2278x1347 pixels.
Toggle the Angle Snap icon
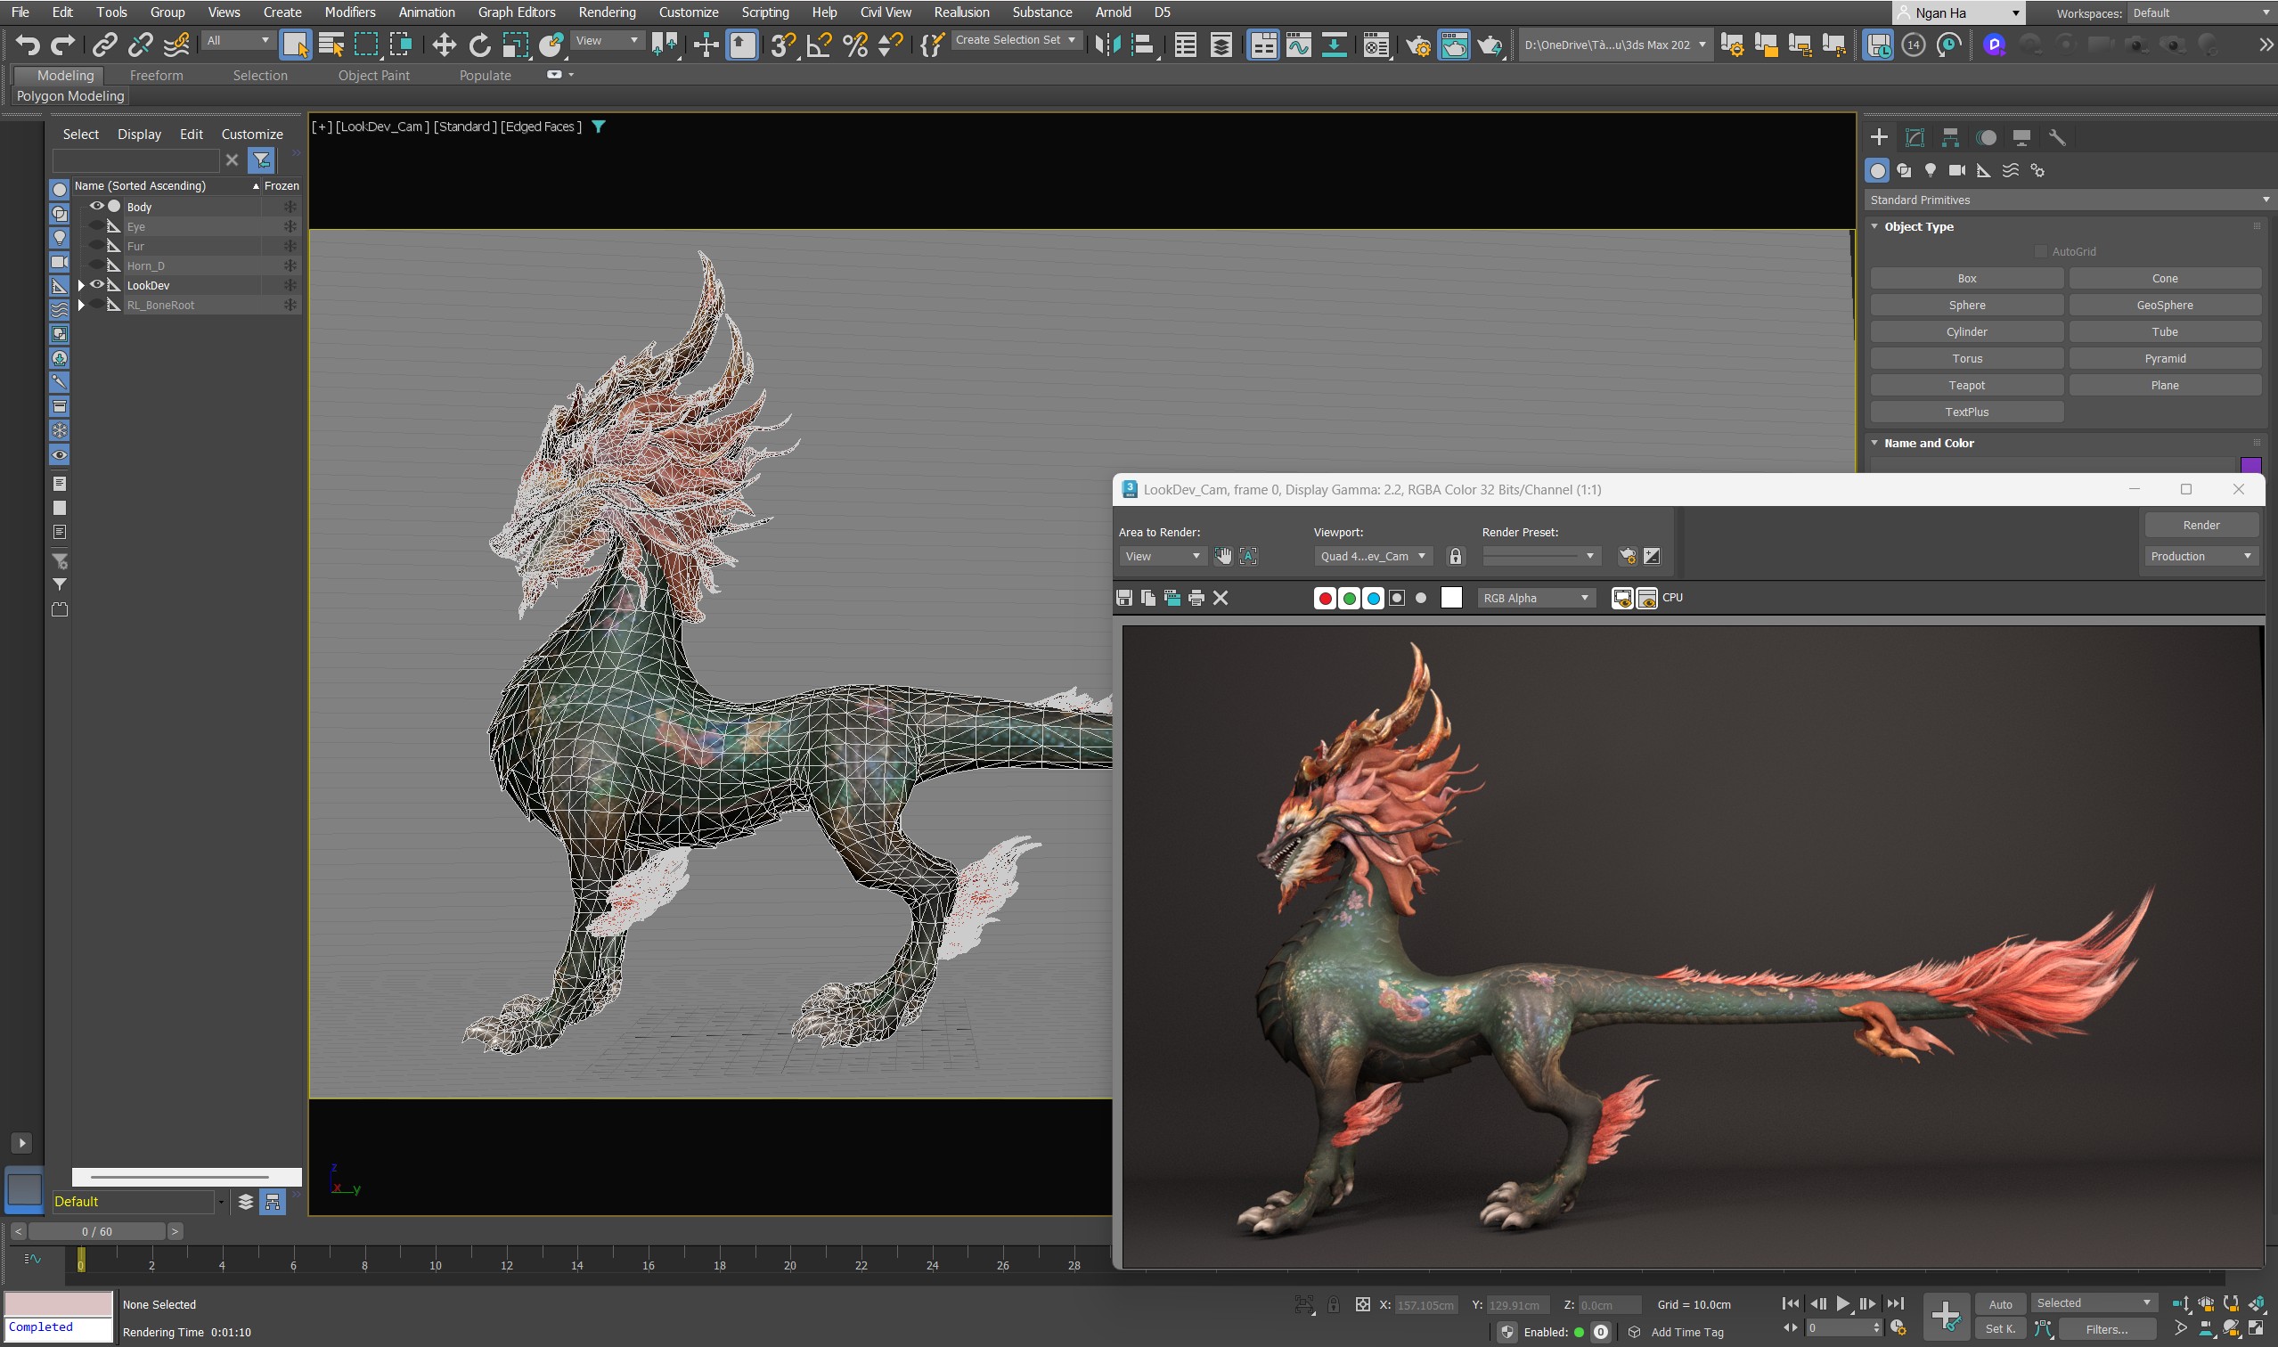819,45
